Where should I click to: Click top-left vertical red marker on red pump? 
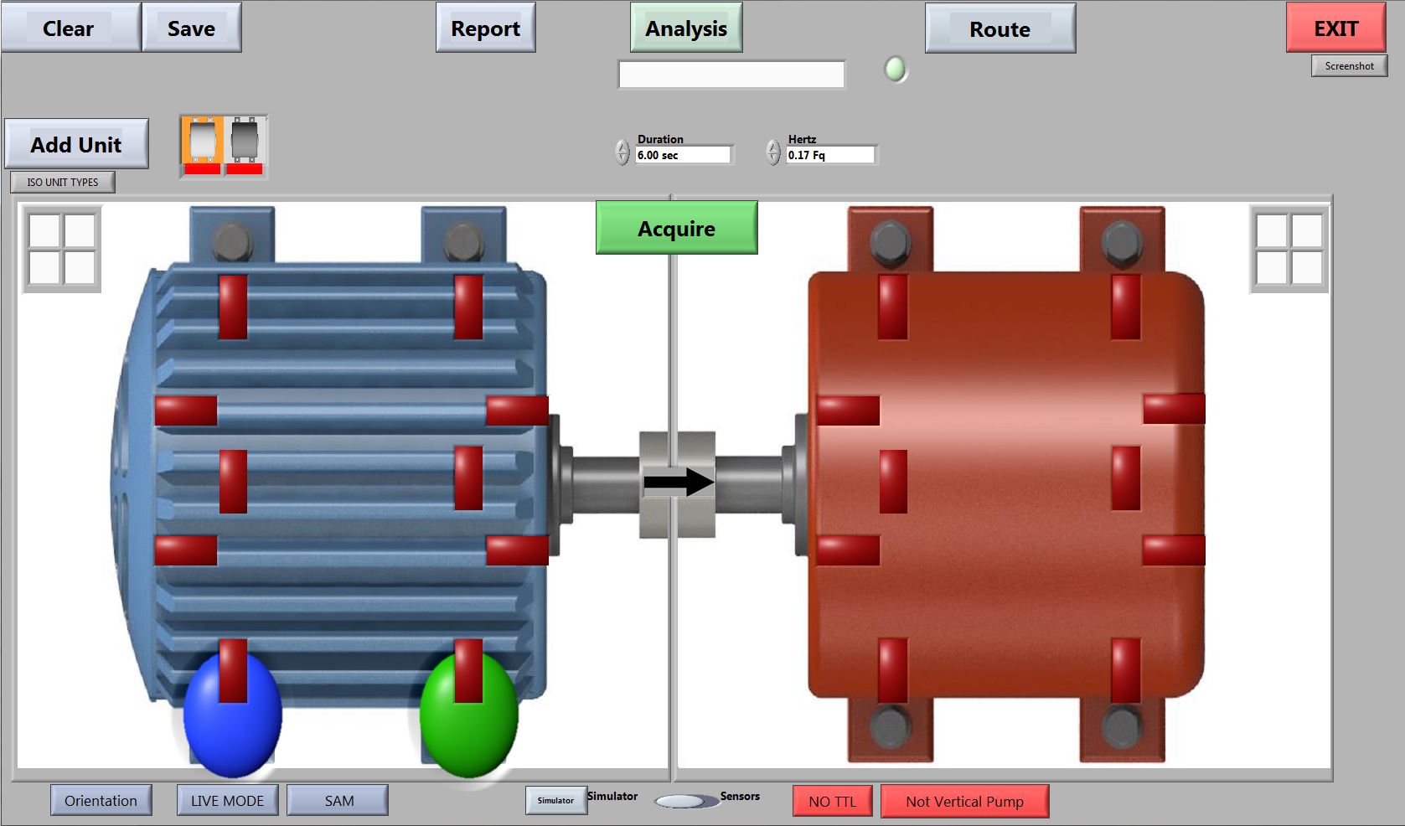[893, 307]
